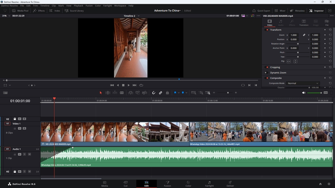Click the zoom X/Y link icon
The height and width of the screenshot is (188, 335).
(x=304, y=35)
